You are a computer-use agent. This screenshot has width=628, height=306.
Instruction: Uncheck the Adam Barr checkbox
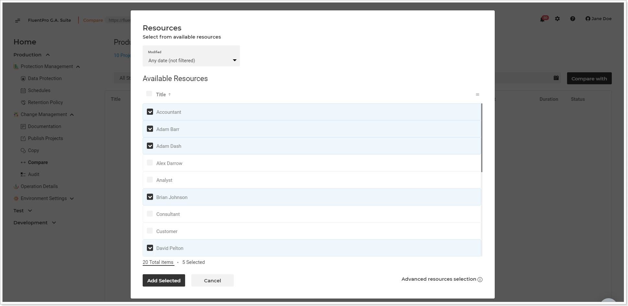point(150,129)
